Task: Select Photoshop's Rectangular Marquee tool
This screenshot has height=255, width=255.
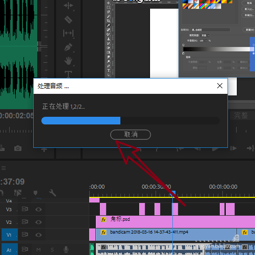Action: click(109, 8)
